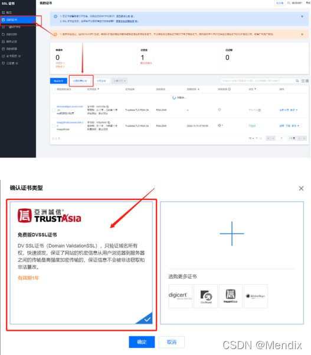This screenshot has height=355, width=311.
Task: Go to the next page pagination arrow
Action: coord(299,138)
